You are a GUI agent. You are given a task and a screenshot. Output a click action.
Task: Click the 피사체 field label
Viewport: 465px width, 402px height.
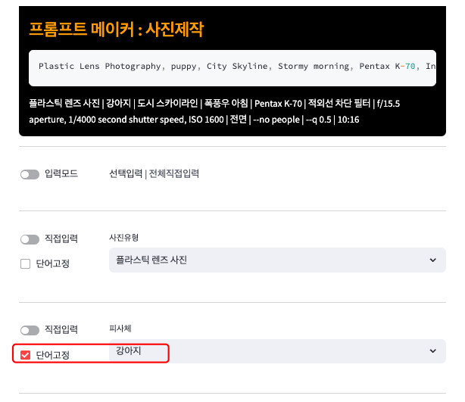120,329
